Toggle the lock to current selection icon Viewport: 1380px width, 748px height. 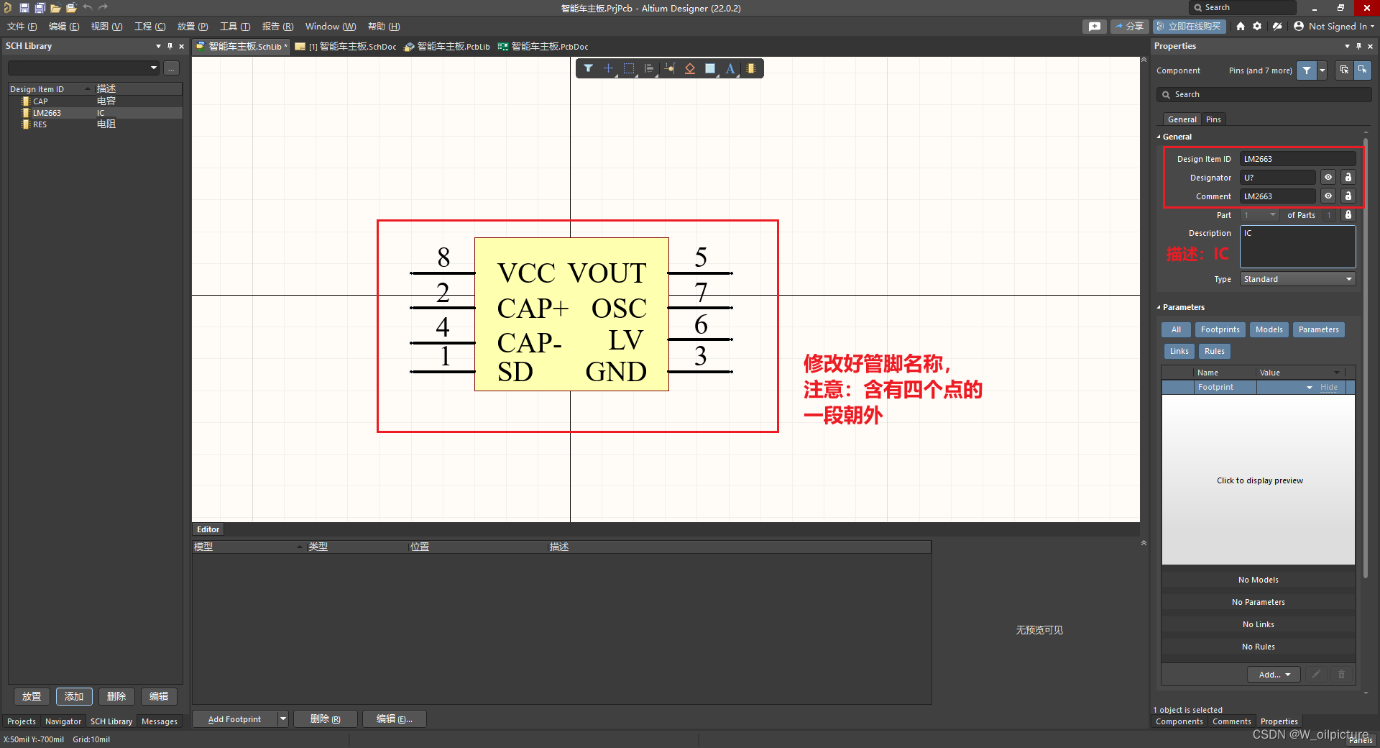pos(1362,70)
